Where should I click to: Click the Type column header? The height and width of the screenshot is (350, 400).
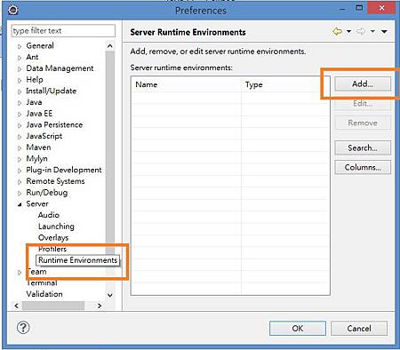[285, 84]
